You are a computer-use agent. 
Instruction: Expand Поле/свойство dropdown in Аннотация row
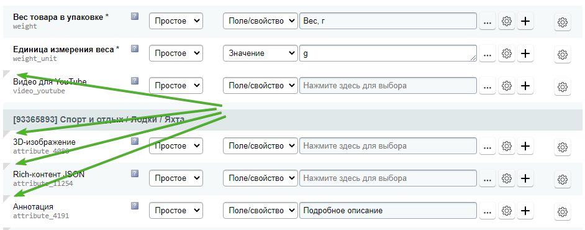pos(260,211)
